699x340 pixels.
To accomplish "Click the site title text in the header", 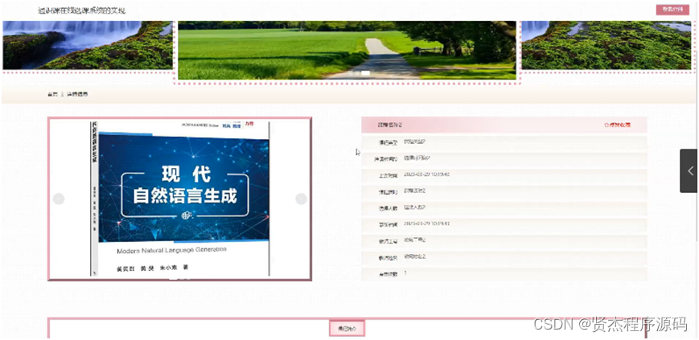I will coord(81,10).
